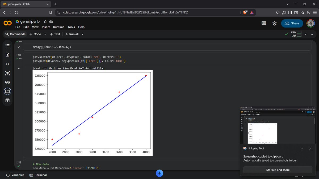Click the Brave Rewards triangle icon
Image resolution: width=319 pixels, height=179 pixels.
[251, 12]
